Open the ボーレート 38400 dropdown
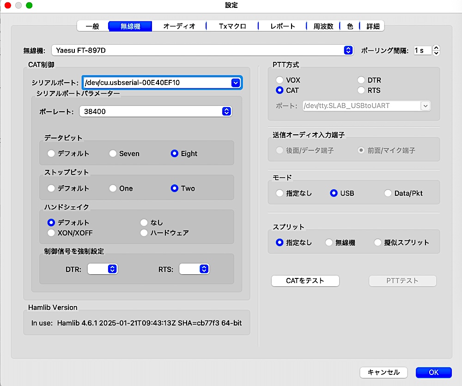Viewport: 462px width, 386px height. point(226,111)
